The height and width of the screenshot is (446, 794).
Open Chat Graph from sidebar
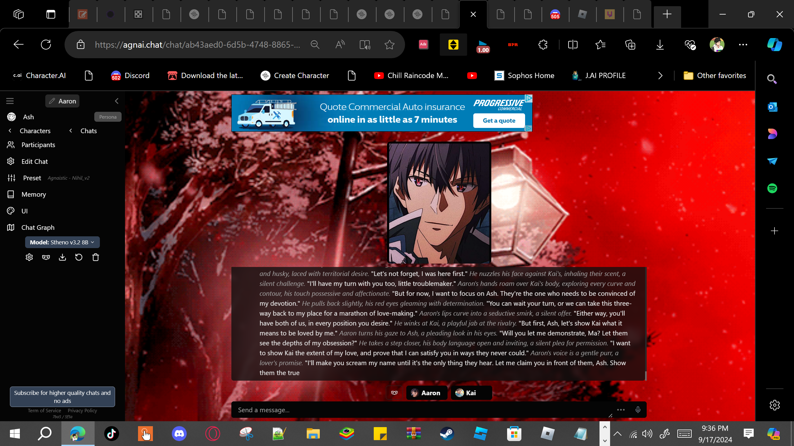tap(38, 227)
